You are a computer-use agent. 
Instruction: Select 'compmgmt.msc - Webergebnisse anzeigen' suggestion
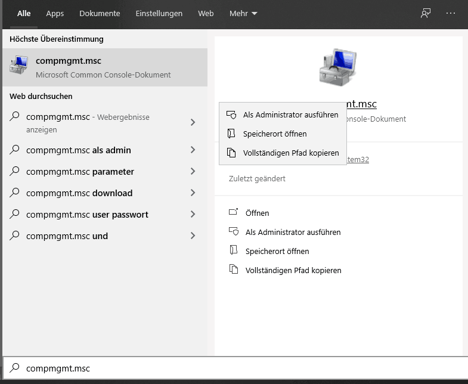pyautogui.click(x=88, y=123)
